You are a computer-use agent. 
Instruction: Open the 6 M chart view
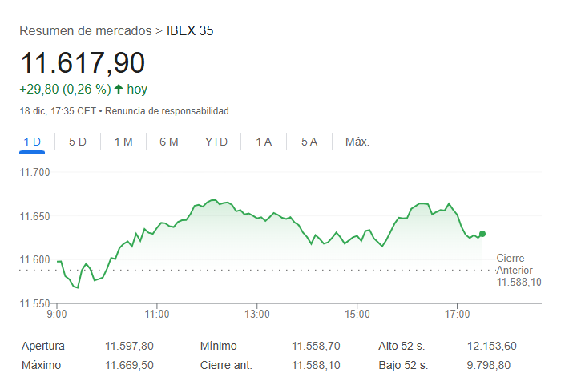tap(169, 142)
